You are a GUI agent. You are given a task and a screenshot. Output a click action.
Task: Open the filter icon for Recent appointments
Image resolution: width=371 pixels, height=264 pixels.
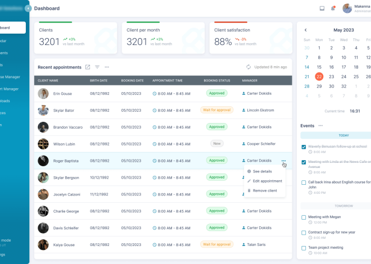click(x=97, y=67)
